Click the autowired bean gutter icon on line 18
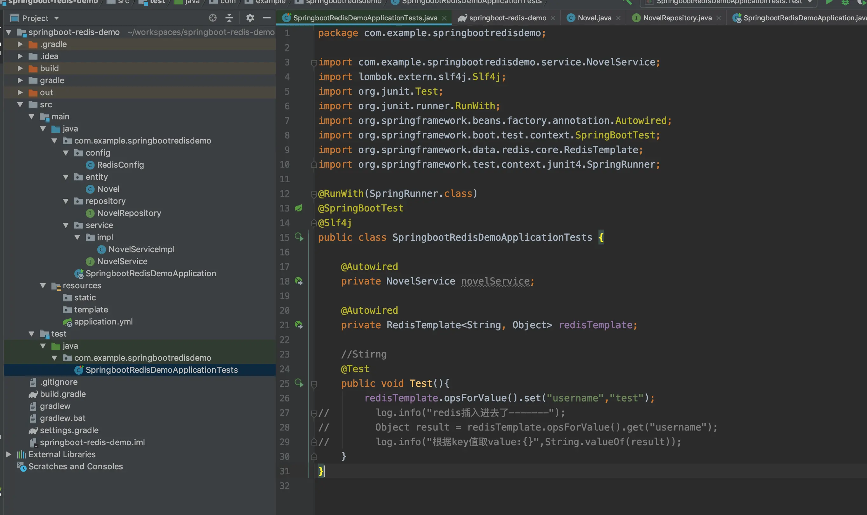This screenshot has width=867, height=515. [x=299, y=281]
